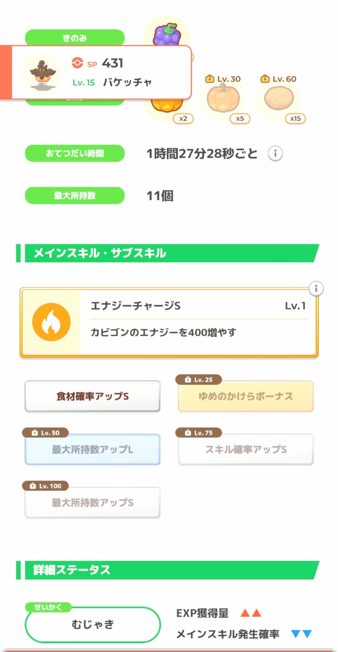Image resolution: width=338 pixels, height=652 pixels.
Task: Tap the grape berry icon
Action: coord(167,34)
